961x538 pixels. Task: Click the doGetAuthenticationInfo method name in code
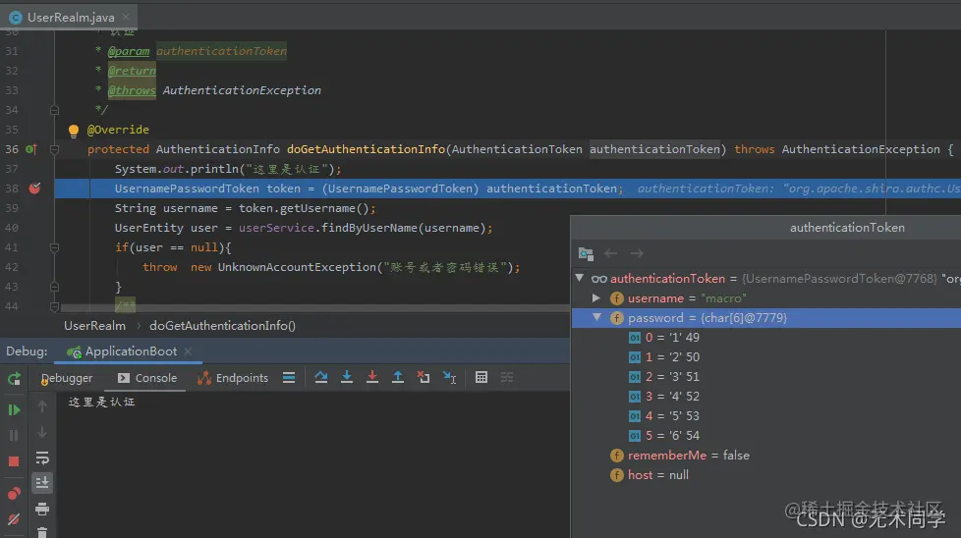tap(366, 149)
